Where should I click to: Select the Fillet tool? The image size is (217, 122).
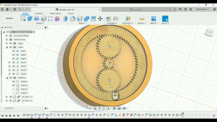tap(73, 19)
